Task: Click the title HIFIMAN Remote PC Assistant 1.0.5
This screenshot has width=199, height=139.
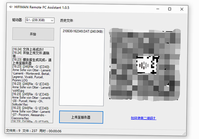Action: coord(42,7)
